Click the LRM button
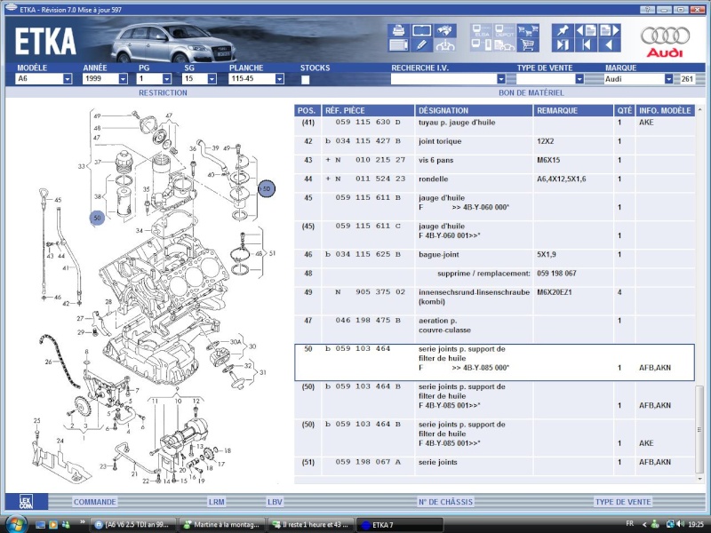Screen dimensions: 711x533 216,502
